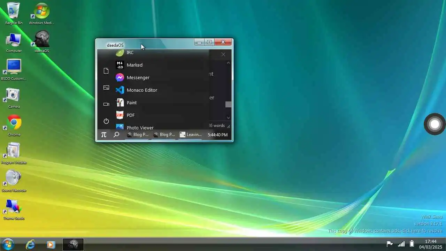Click the inner window scrollbar up arrow
This screenshot has height=251, width=446.
tap(229, 63)
